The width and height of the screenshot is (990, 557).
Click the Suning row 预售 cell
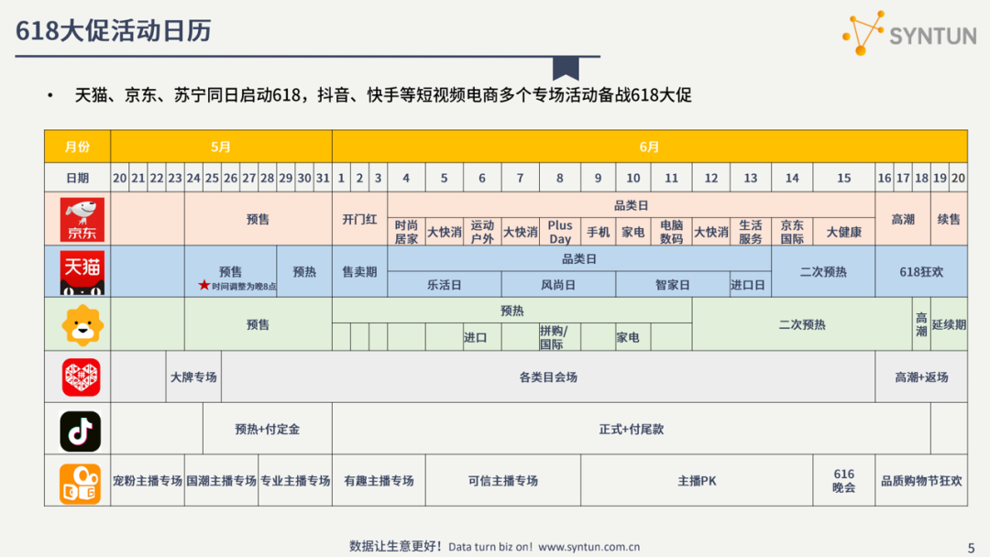pyautogui.click(x=258, y=324)
